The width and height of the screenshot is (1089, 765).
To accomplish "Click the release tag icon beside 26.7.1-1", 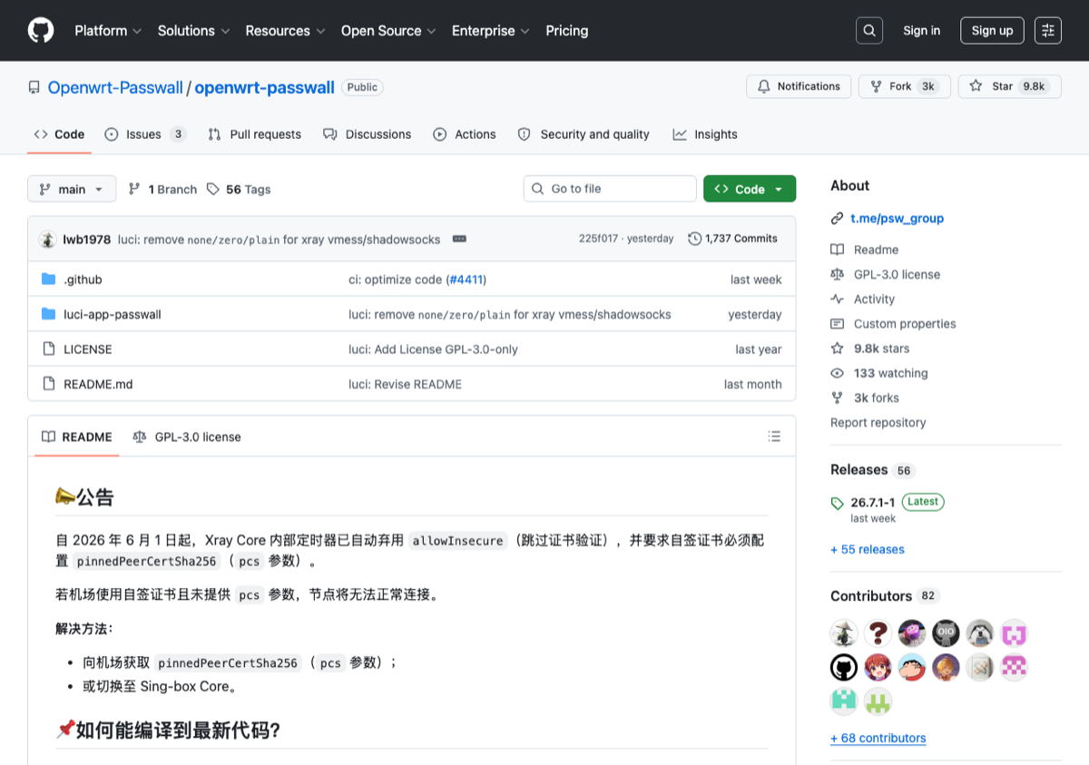I will [837, 503].
